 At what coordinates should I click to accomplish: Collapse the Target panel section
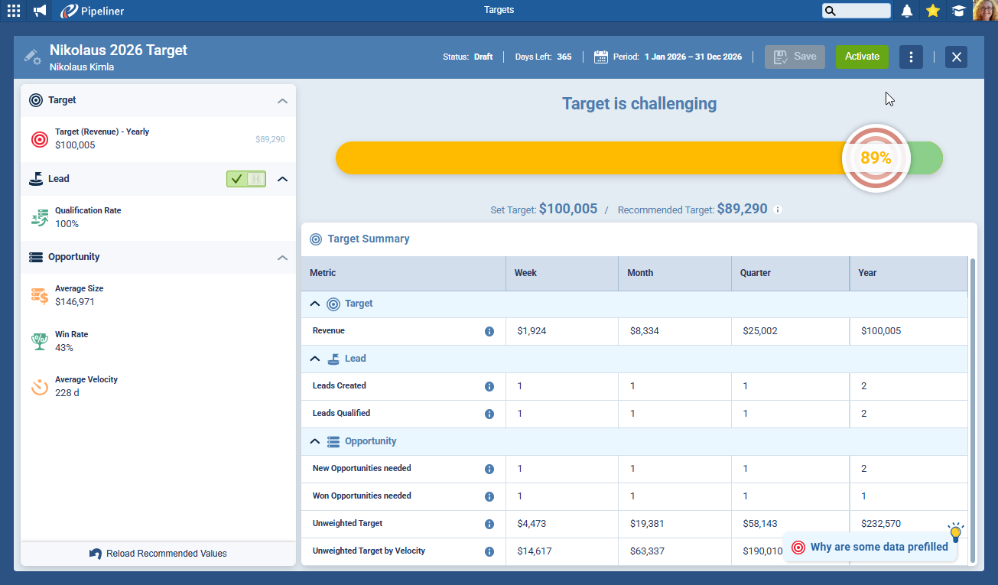tap(282, 101)
